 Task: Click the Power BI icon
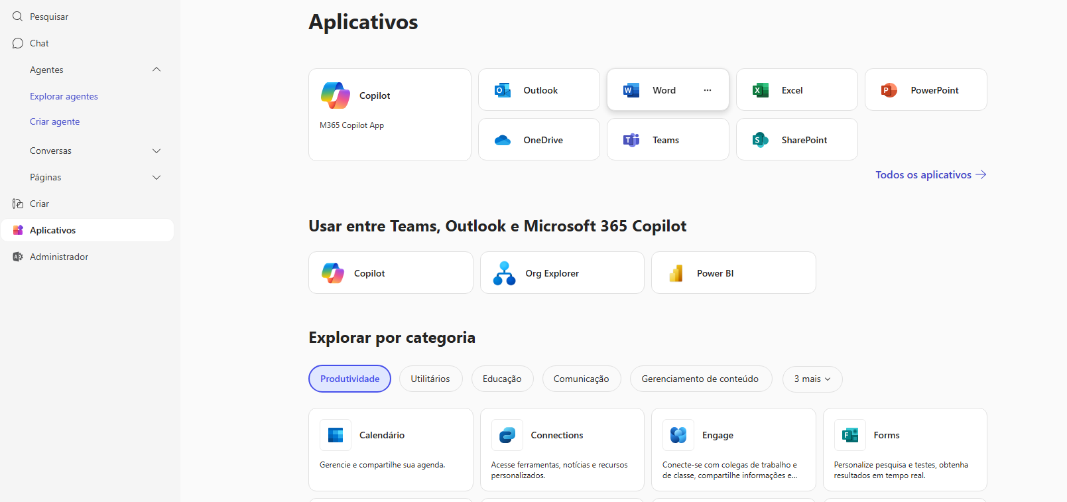pos(676,273)
